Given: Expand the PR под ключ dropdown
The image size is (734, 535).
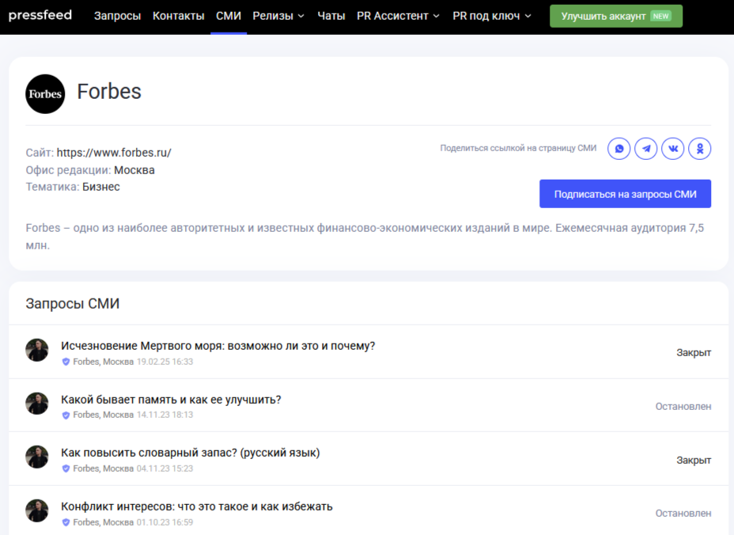Looking at the screenshot, I should click(x=492, y=16).
